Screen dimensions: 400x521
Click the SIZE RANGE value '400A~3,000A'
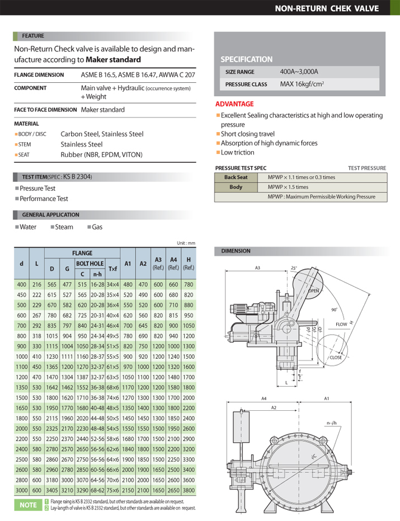[299, 72]
